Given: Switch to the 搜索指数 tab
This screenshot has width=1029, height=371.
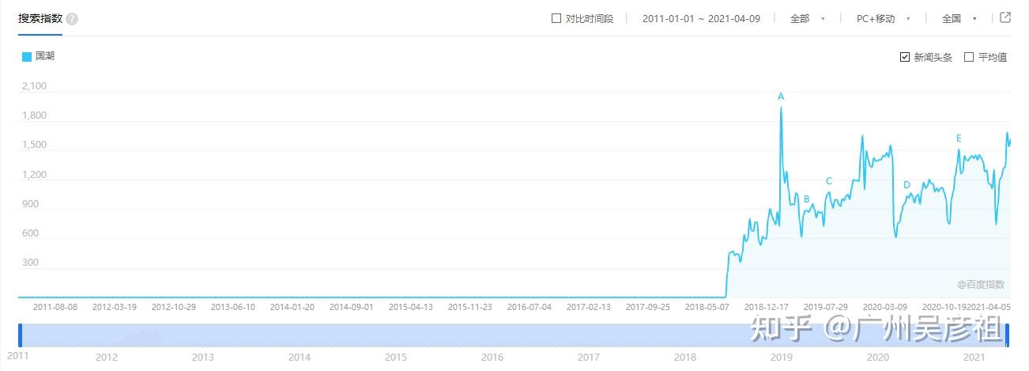Looking at the screenshot, I should (x=40, y=17).
